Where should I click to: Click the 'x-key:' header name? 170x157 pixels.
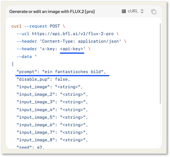pyautogui.click(x=50, y=49)
